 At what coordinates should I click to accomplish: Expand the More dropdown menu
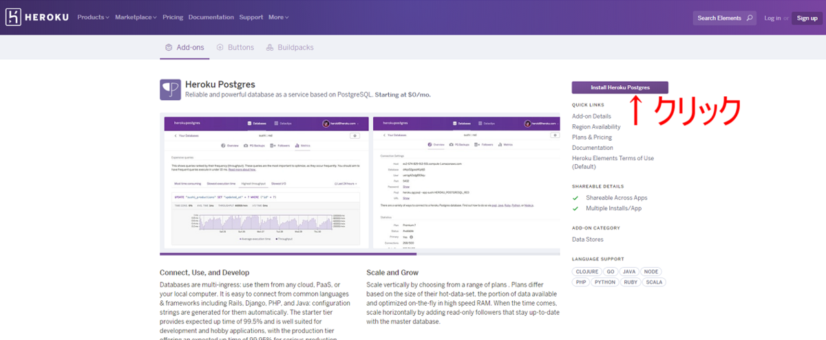(279, 17)
